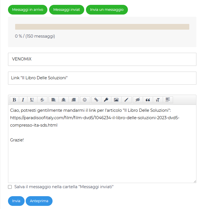The width and height of the screenshot is (203, 209).
Task: Switch to Messaggi inviat tab
Action: click(67, 10)
